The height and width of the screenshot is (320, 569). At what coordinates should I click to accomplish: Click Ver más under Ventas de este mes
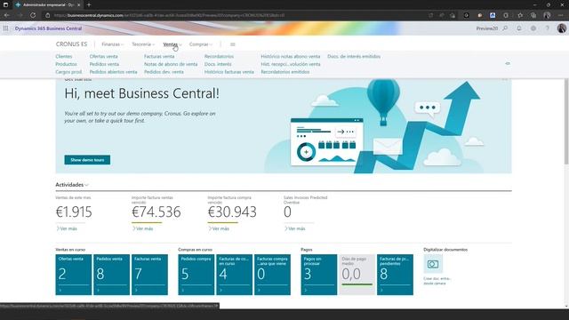point(67,228)
